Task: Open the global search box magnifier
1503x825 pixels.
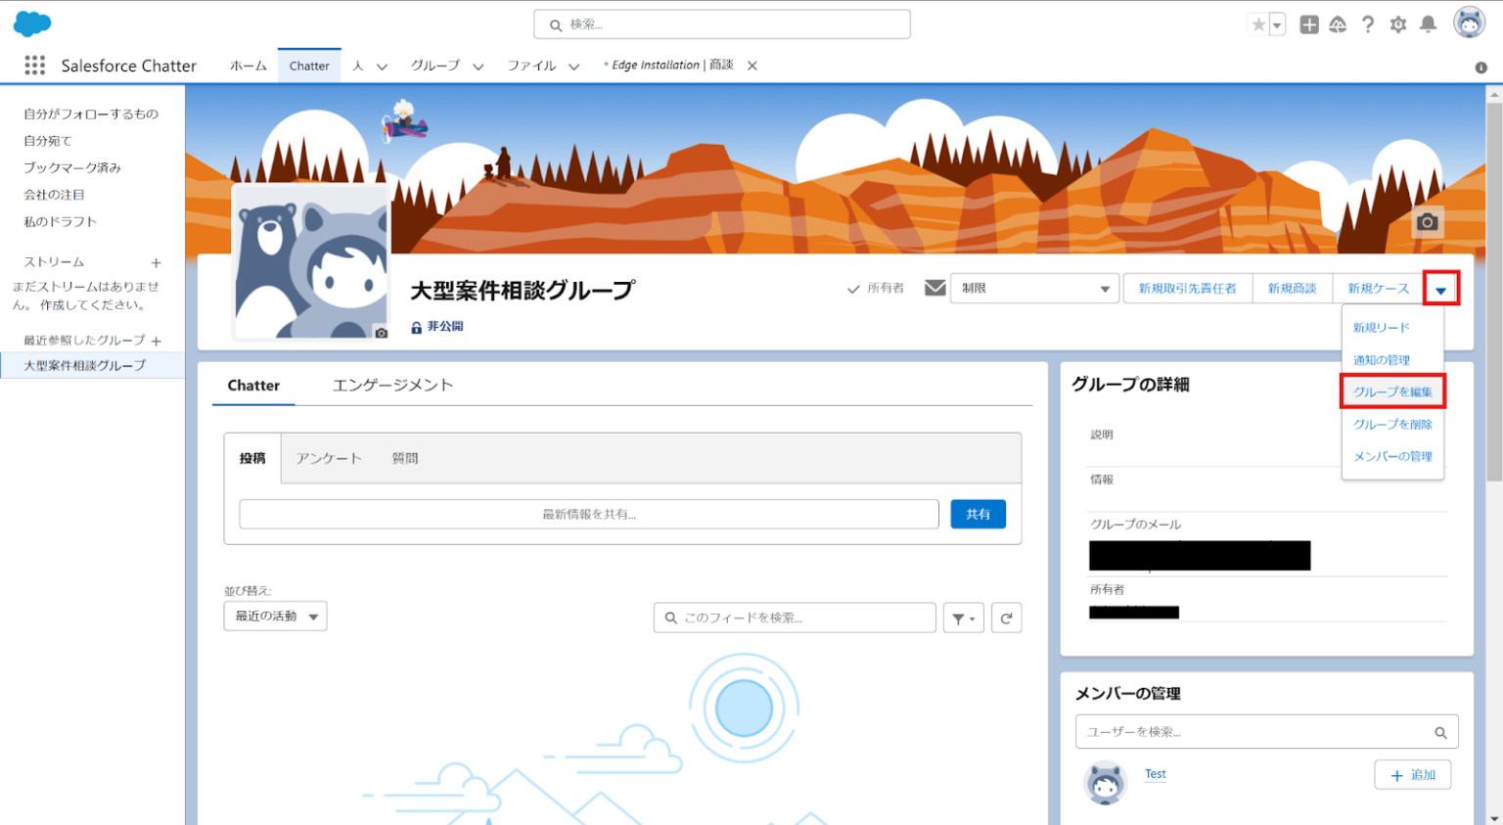Action: coord(556,23)
